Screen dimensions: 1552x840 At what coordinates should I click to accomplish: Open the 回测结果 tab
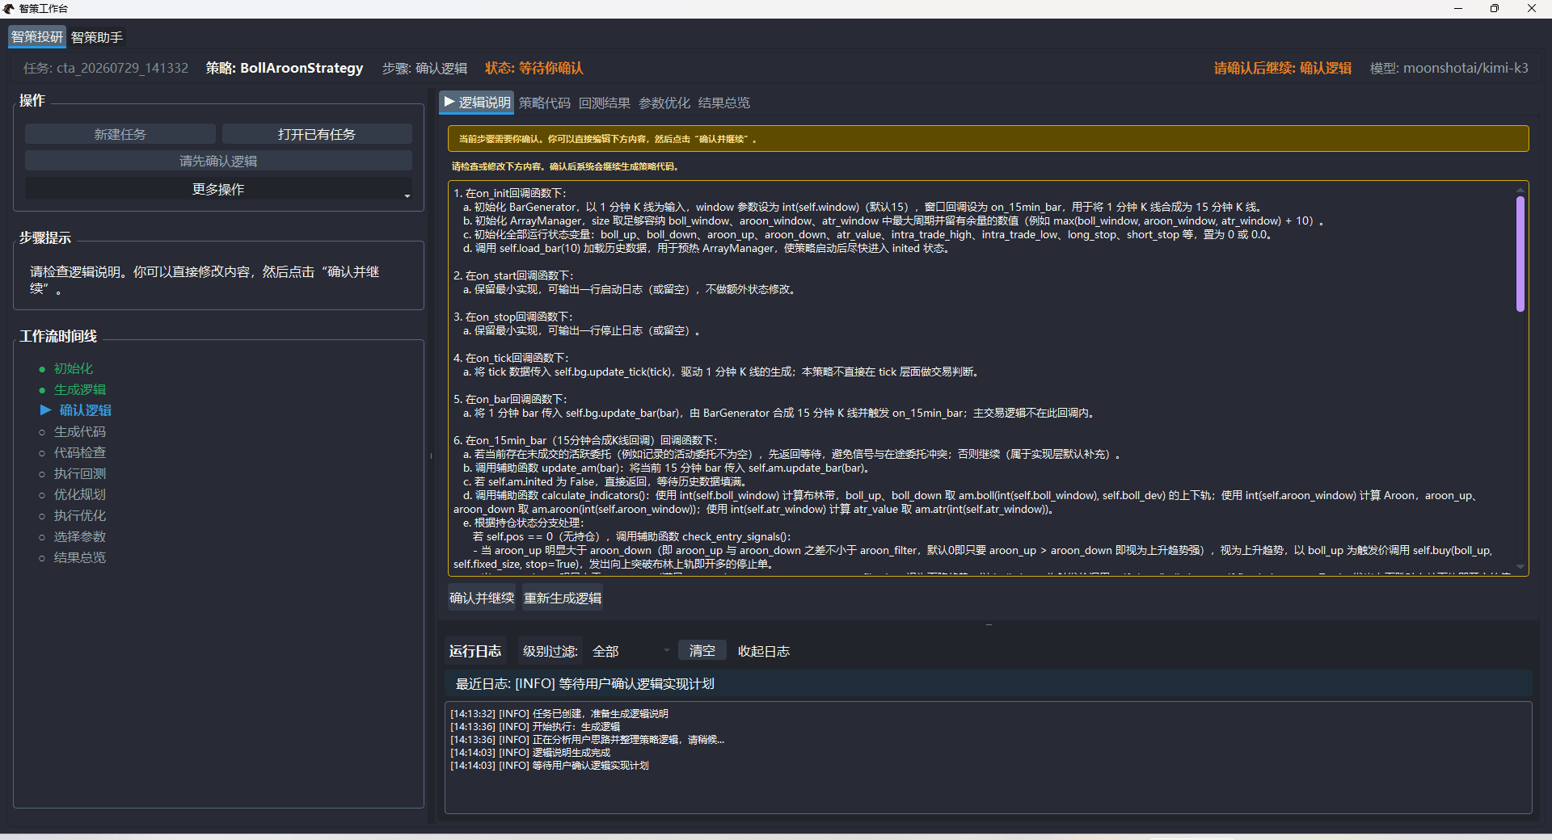(x=604, y=103)
